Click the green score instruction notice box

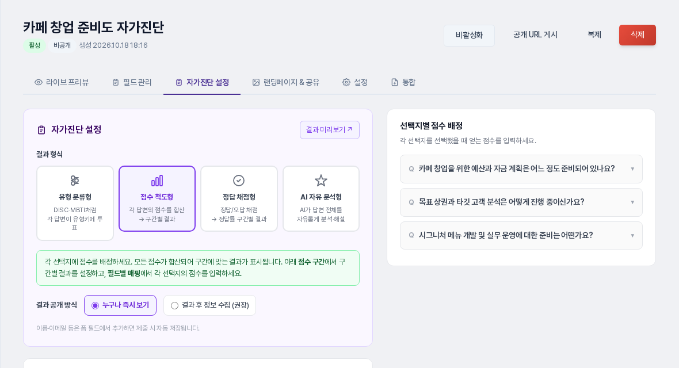point(198,268)
